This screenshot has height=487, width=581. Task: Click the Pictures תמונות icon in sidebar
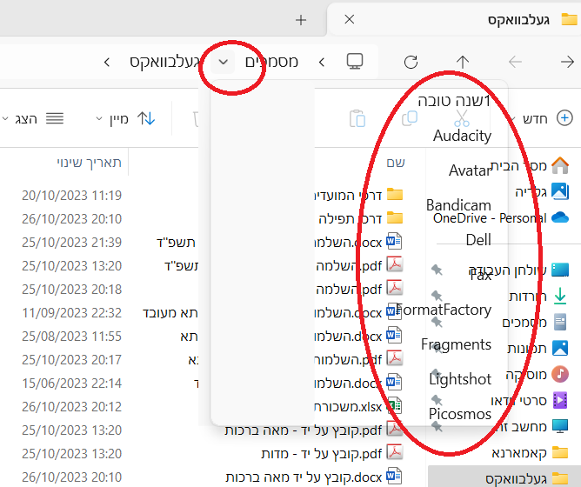(x=560, y=348)
